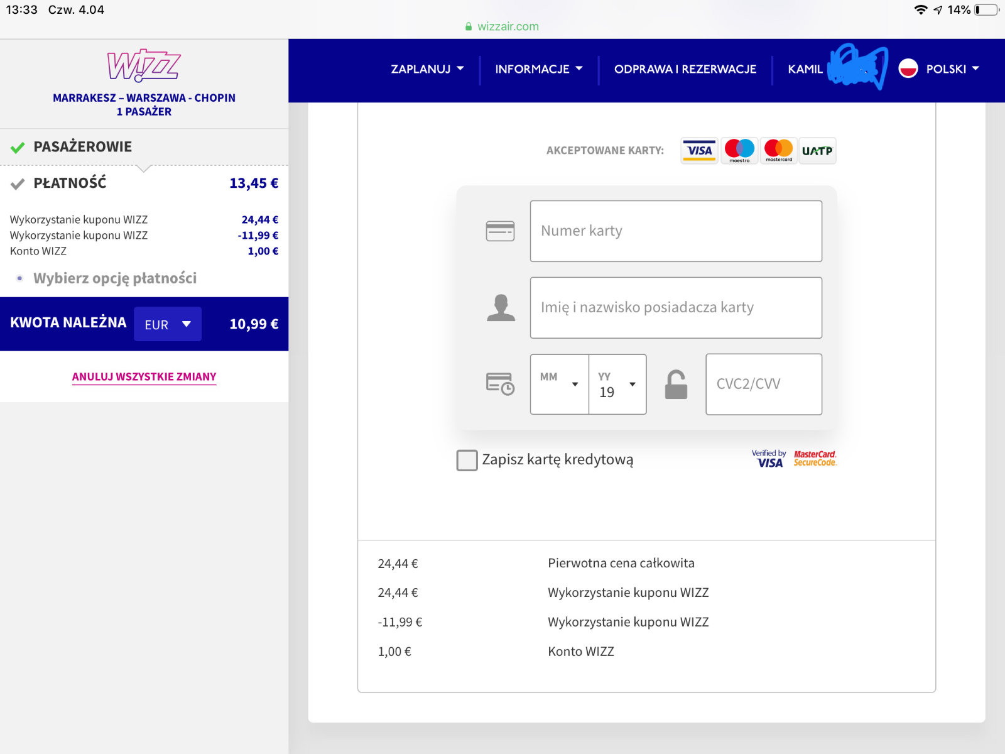
Task: Click the 13,45 € payment total
Action: pyautogui.click(x=254, y=183)
